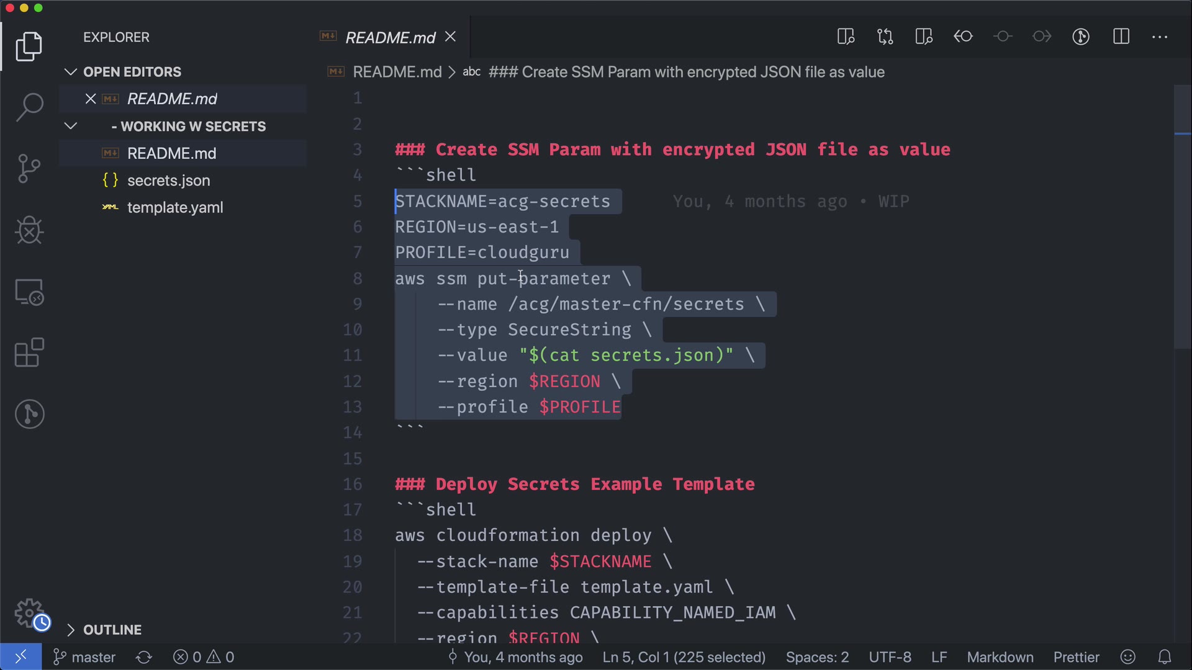Open secrets.json in the explorer
Viewport: 1192px width, 670px height.
pos(168,181)
